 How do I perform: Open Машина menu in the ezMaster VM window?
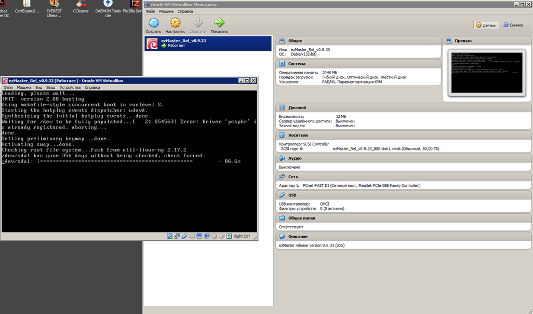[24, 88]
